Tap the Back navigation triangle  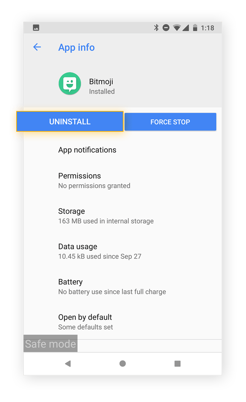point(68,363)
